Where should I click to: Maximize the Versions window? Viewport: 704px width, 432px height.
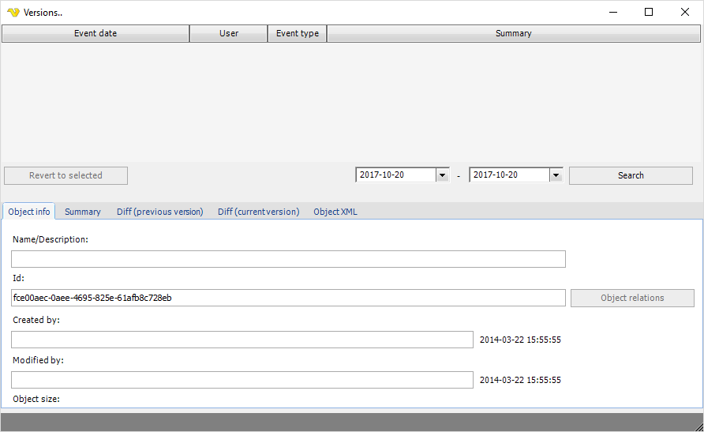(x=649, y=12)
